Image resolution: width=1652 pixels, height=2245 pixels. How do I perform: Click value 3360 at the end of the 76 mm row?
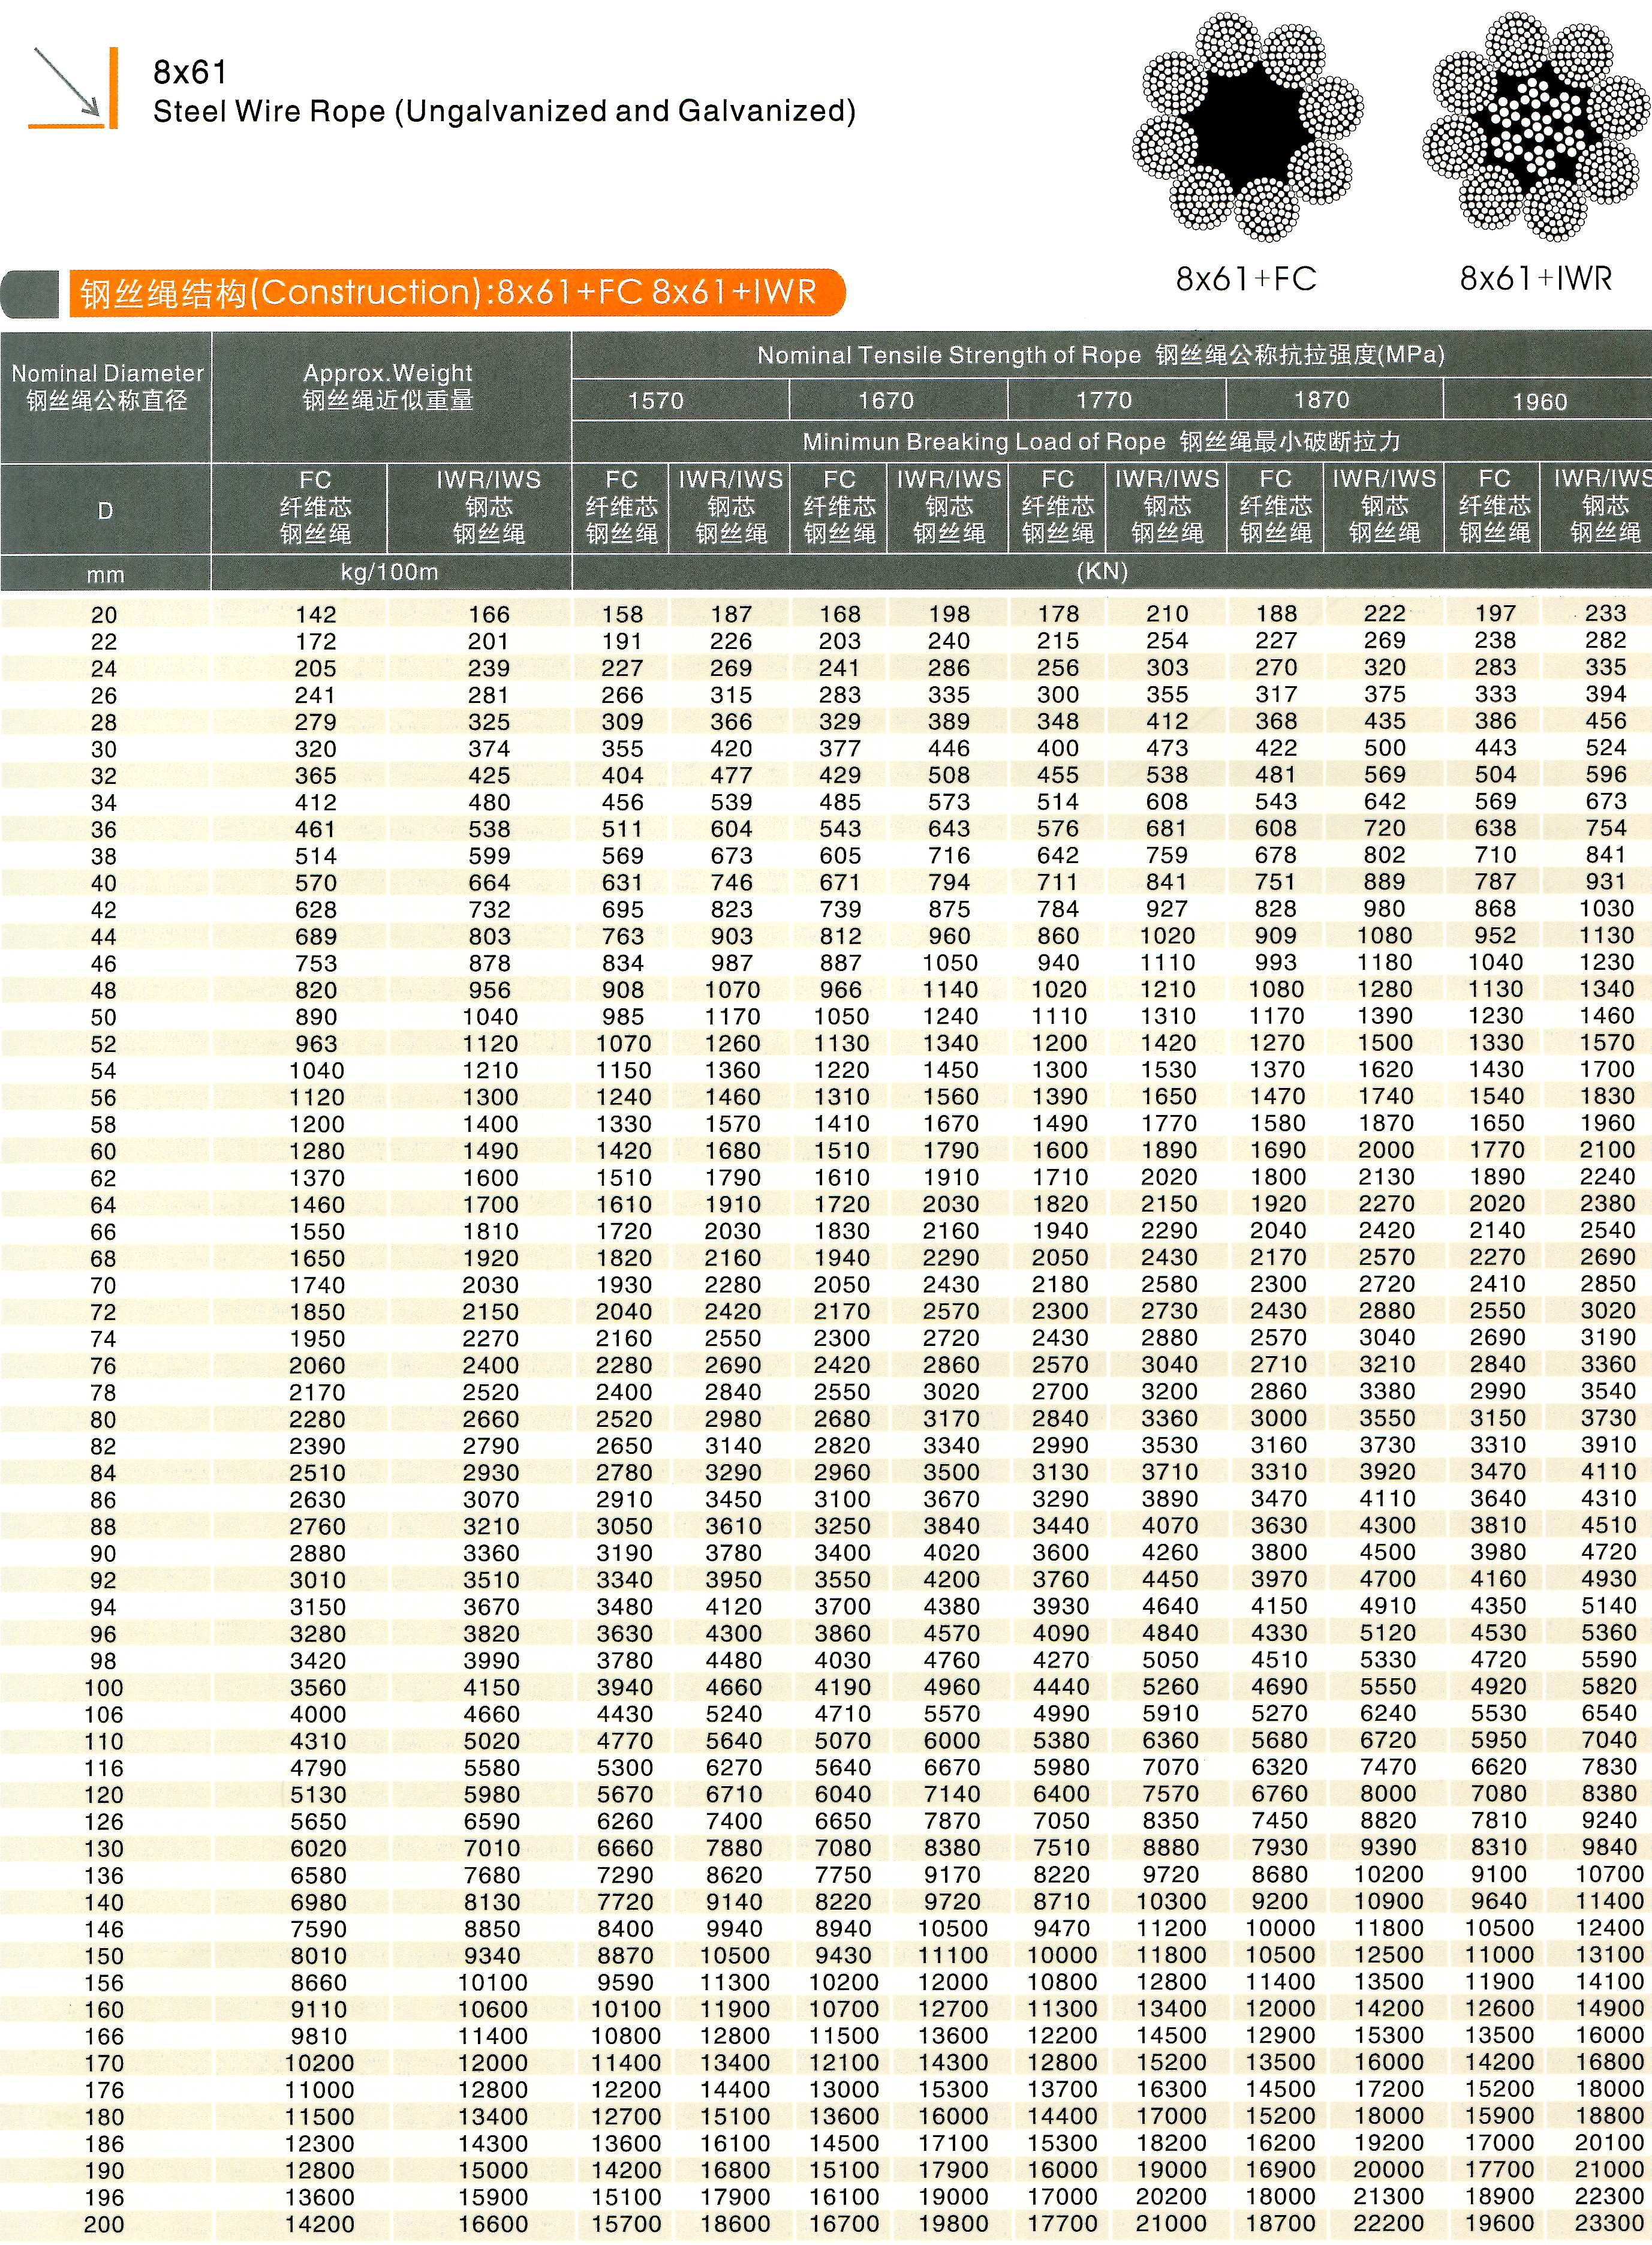click(1609, 1364)
